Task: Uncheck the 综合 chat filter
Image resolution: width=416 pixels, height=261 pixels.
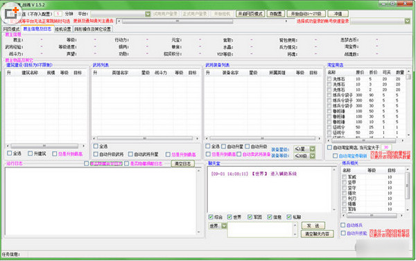Action: (211, 217)
